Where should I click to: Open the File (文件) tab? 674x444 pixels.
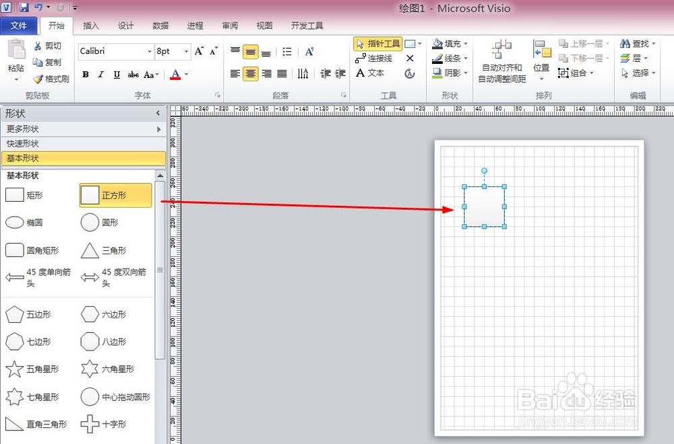coord(18,26)
